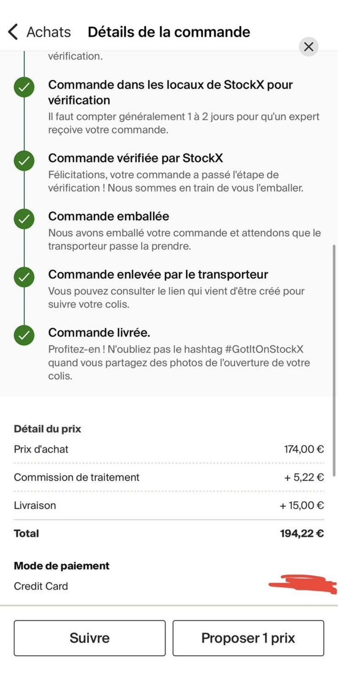Click the Credit Card payment method
This screenshot has width=338, height=676.
click(x=41, y=586)
